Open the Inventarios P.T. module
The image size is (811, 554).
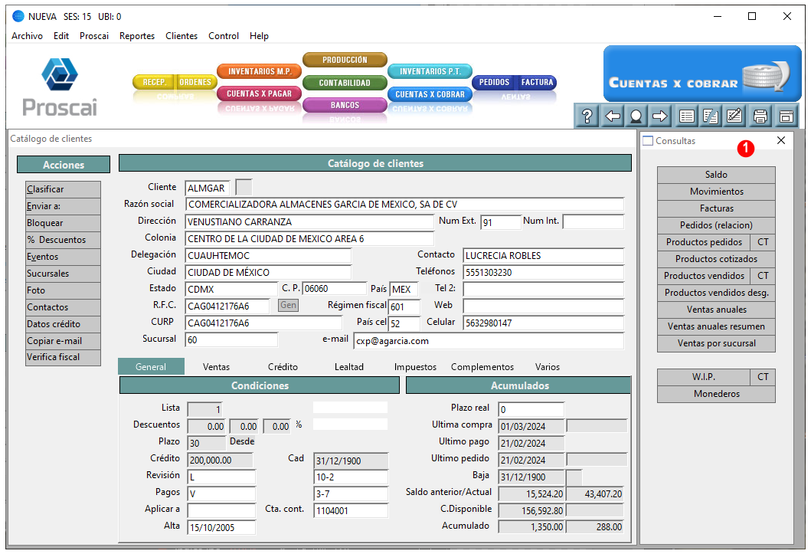click(430, 71)
